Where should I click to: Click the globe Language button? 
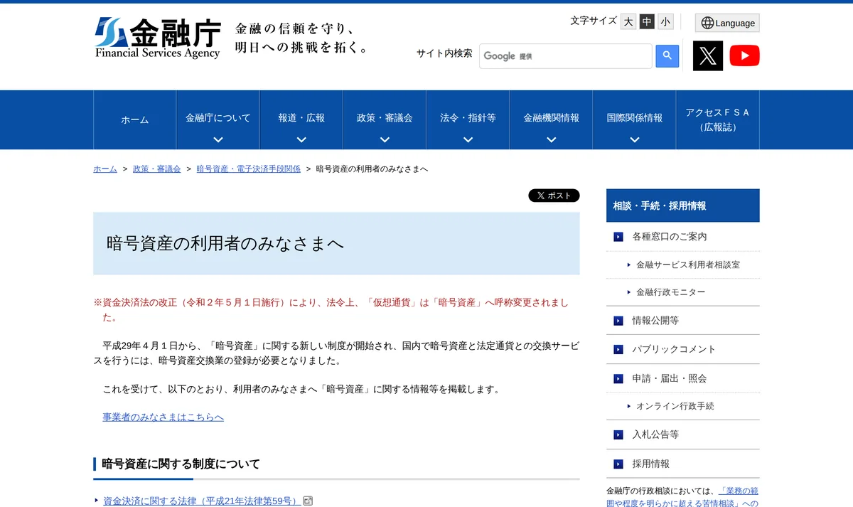[x=727, y=23]
